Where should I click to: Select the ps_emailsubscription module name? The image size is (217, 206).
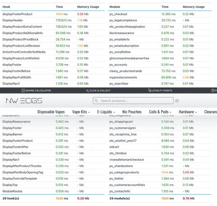[124, 46]
